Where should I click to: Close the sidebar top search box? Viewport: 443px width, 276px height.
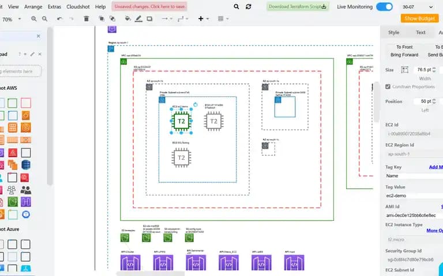39,36
